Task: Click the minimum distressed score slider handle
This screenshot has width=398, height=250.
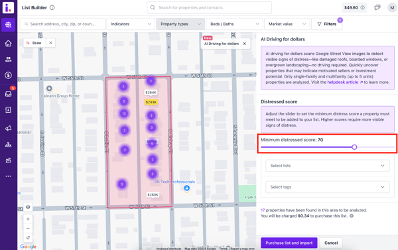Action: click(x=354, y=147)
